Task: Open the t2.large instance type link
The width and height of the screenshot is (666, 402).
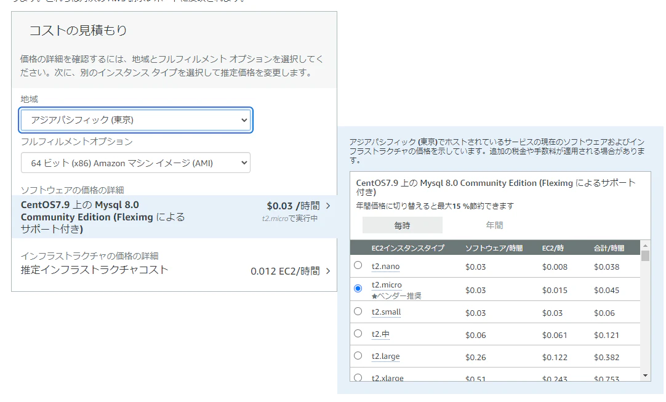Action: pyautogui.click(x=386, y=356)
